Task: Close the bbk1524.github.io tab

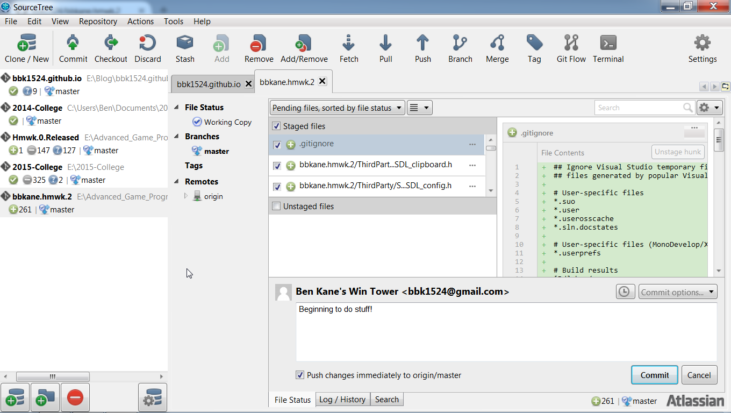Action: click(x=248, y=84)
